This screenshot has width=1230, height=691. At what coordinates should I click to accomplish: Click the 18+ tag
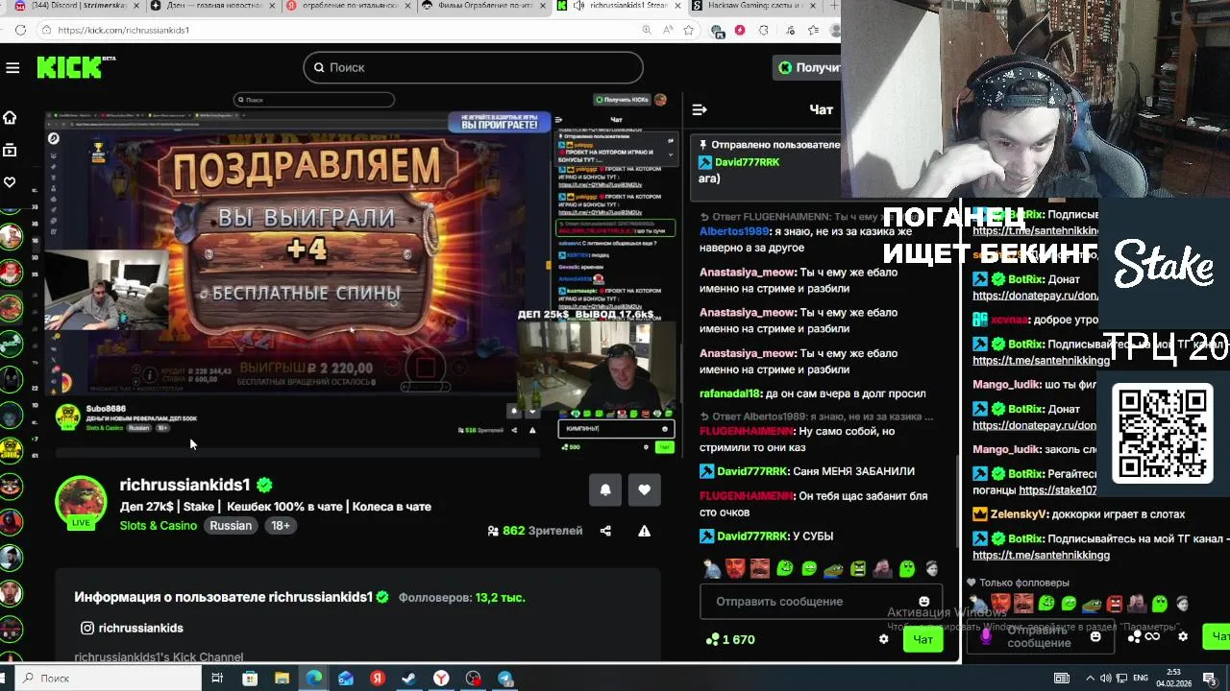coord(280,526)
